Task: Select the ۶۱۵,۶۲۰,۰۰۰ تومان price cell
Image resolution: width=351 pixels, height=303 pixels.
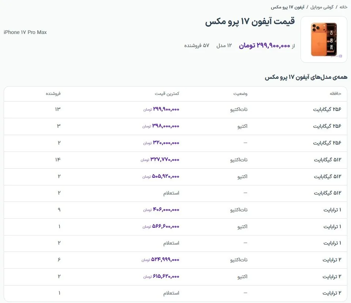Action: (161, 276)
